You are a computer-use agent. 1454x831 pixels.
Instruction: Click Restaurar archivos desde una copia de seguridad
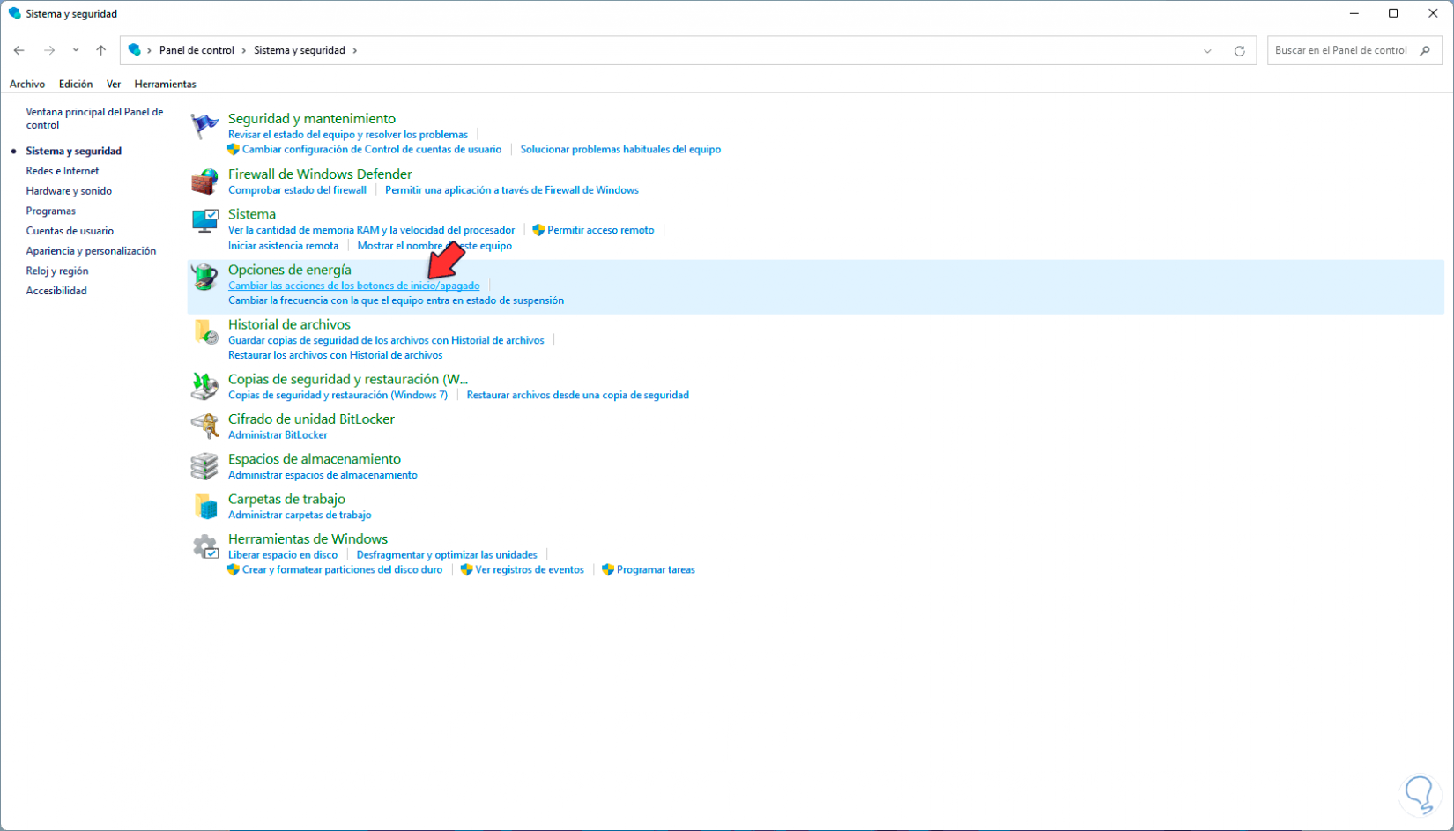coord(578,395)
